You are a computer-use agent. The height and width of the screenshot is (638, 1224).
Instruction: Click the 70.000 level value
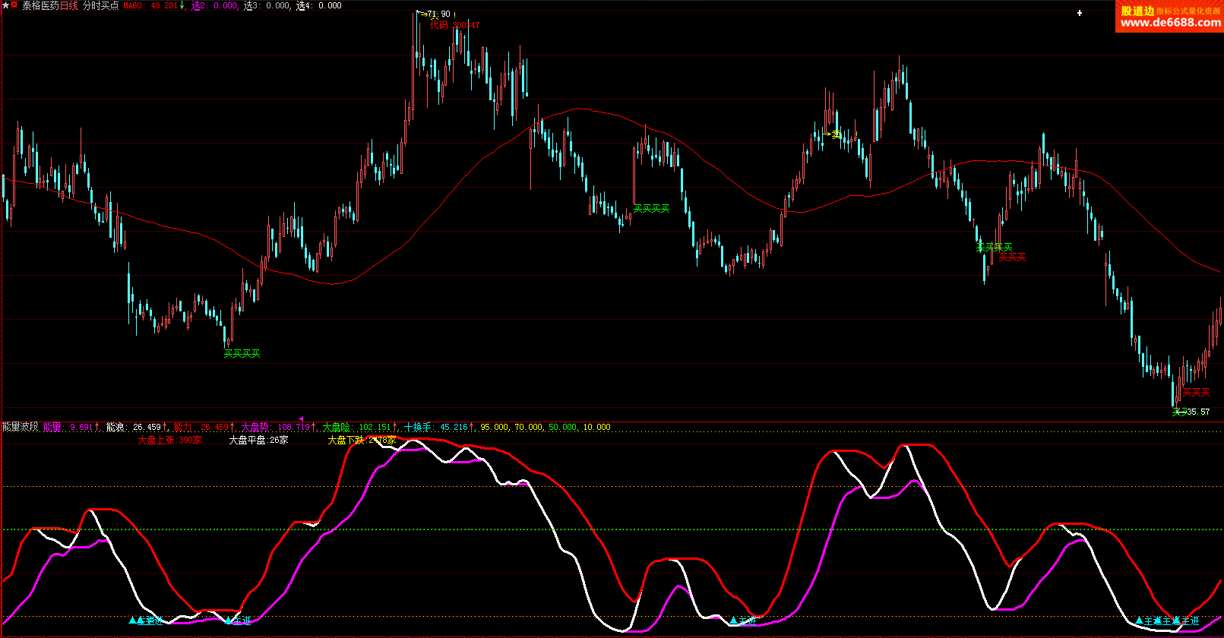point(528,427)
